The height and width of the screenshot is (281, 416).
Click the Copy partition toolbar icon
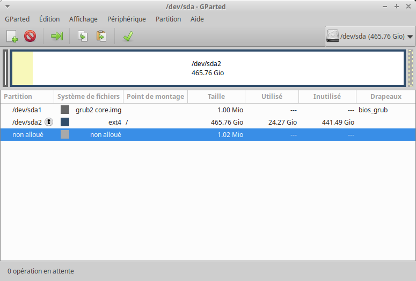tap(83, 36)
